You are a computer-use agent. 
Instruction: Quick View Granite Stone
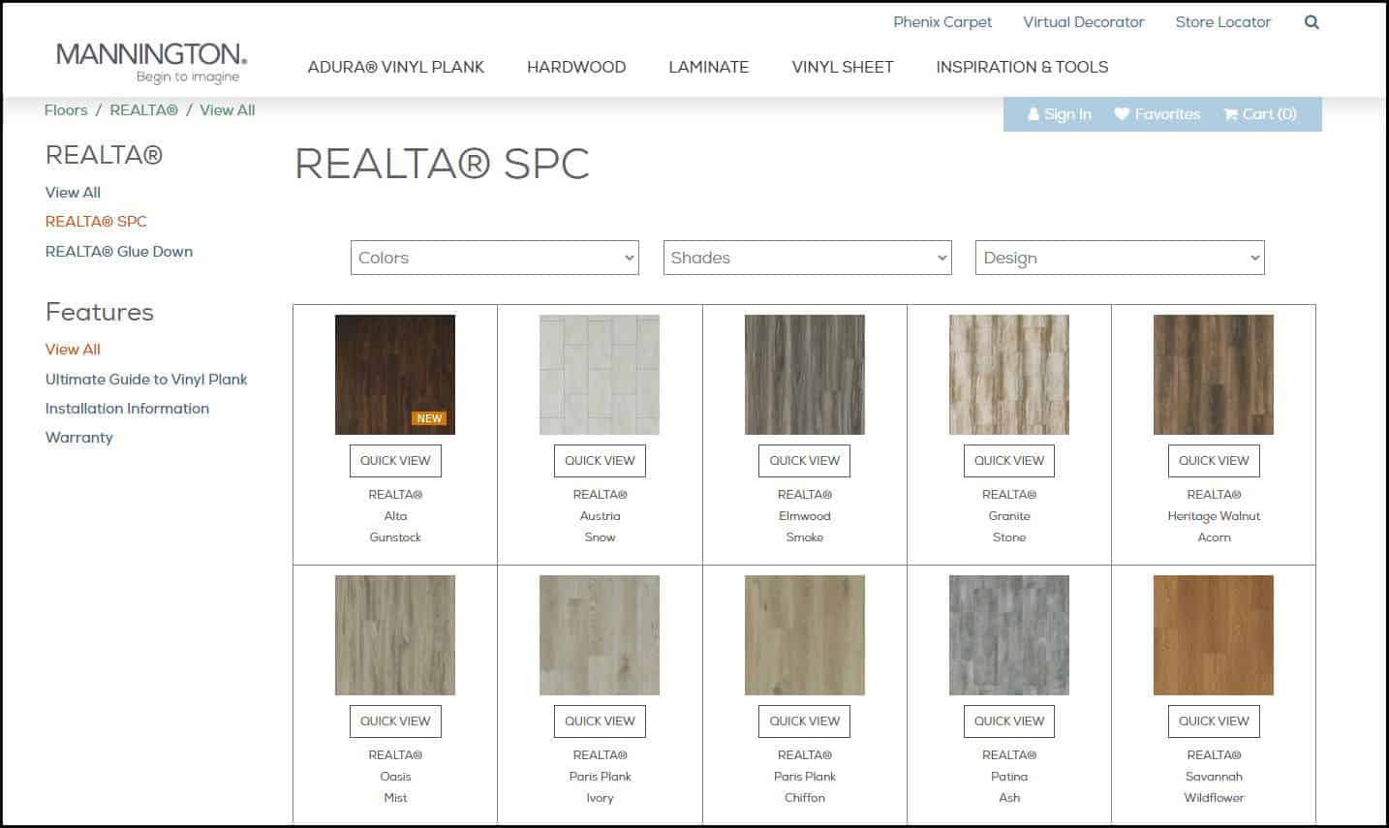tap(1009, 461)
